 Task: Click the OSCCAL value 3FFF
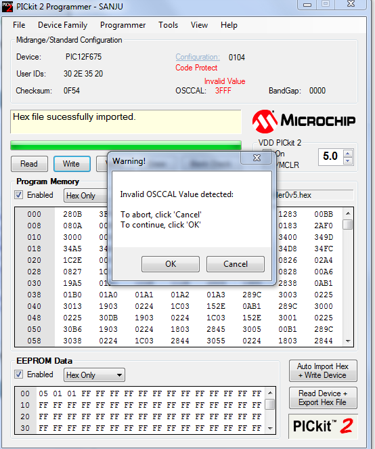tap(223, 91)
